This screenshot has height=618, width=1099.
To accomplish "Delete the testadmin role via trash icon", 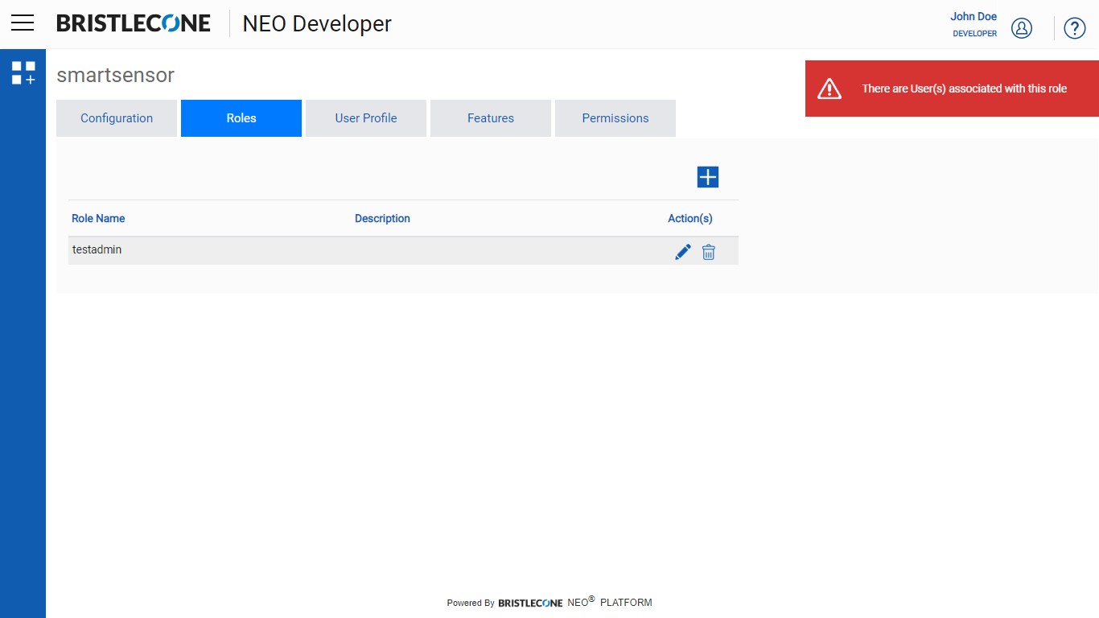I will 709,252.
